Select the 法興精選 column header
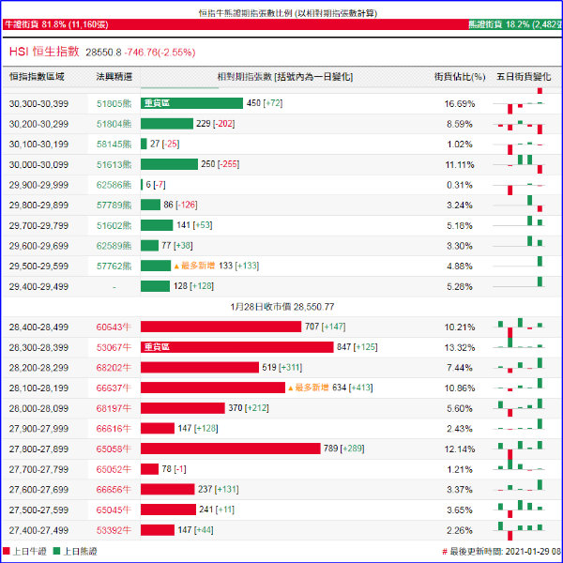 (114, 77)
